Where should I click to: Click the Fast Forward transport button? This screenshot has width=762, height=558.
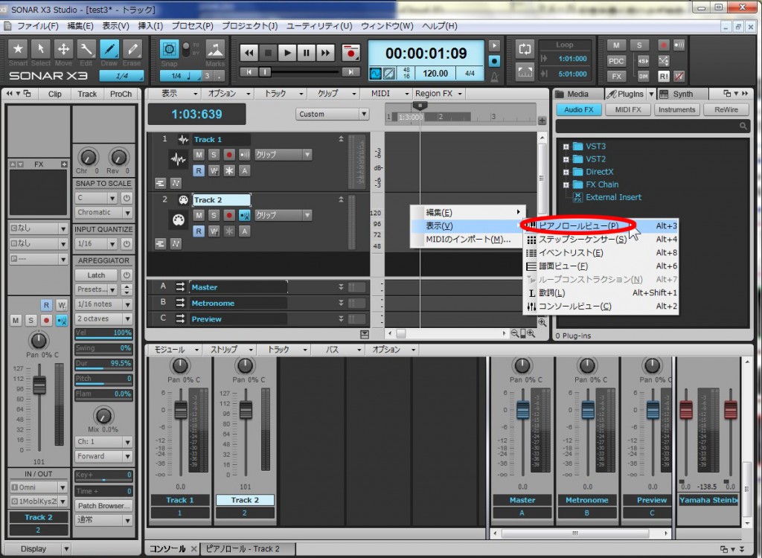[324, 53]
